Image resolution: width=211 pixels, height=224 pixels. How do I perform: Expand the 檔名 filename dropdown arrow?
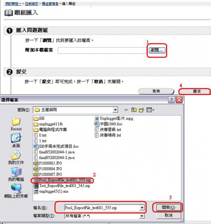(x=142, y=208)
